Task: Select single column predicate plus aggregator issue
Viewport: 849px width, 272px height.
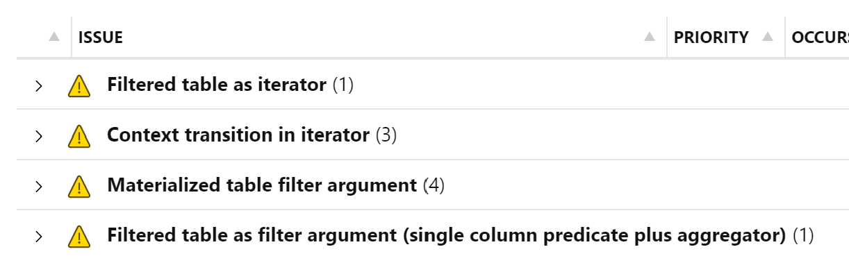Action: 447,236
